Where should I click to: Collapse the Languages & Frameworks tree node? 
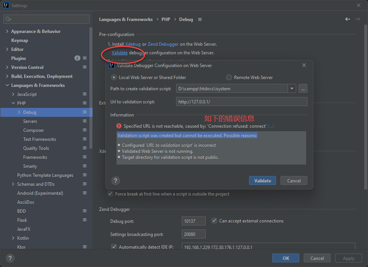coord(7,85)
